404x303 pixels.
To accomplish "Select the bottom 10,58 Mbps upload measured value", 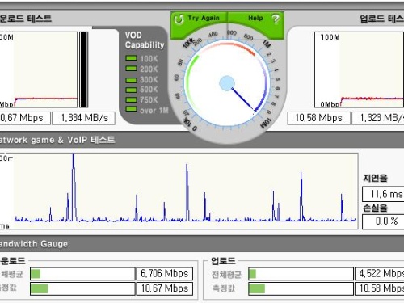I will pyautogui.click(x=380, y=288).
